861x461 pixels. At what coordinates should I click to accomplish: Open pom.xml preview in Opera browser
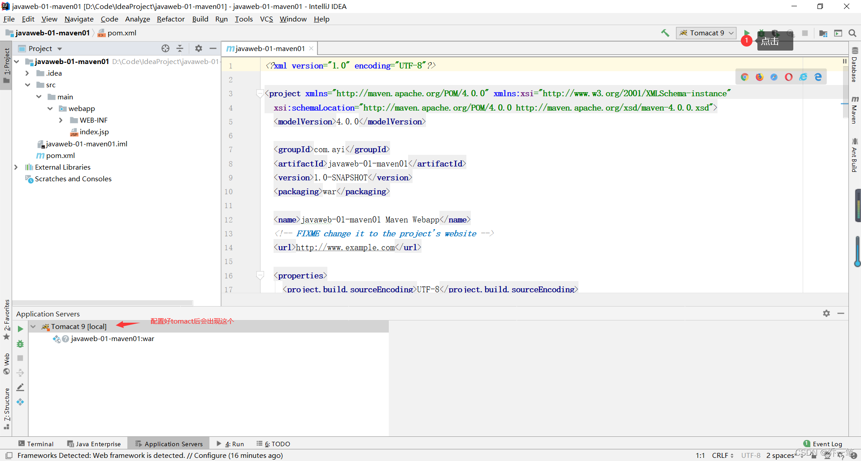point(789,77)
